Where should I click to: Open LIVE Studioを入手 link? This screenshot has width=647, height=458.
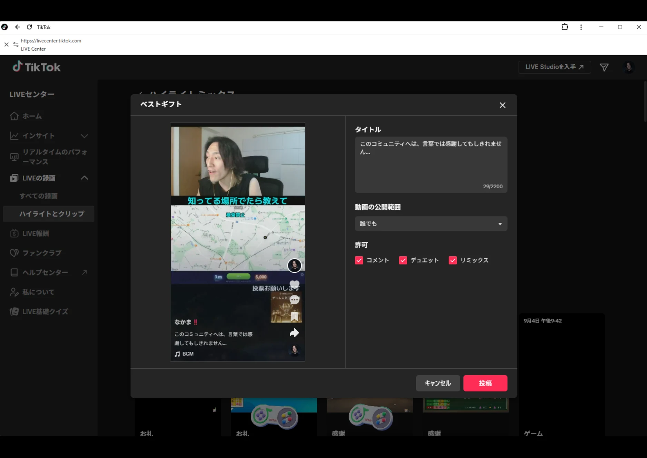point(555,67)
